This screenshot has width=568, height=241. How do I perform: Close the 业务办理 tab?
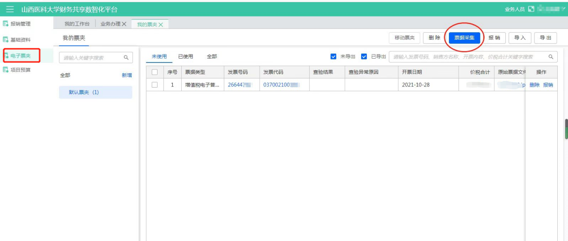pyautogui.click(x=124, y=24)
